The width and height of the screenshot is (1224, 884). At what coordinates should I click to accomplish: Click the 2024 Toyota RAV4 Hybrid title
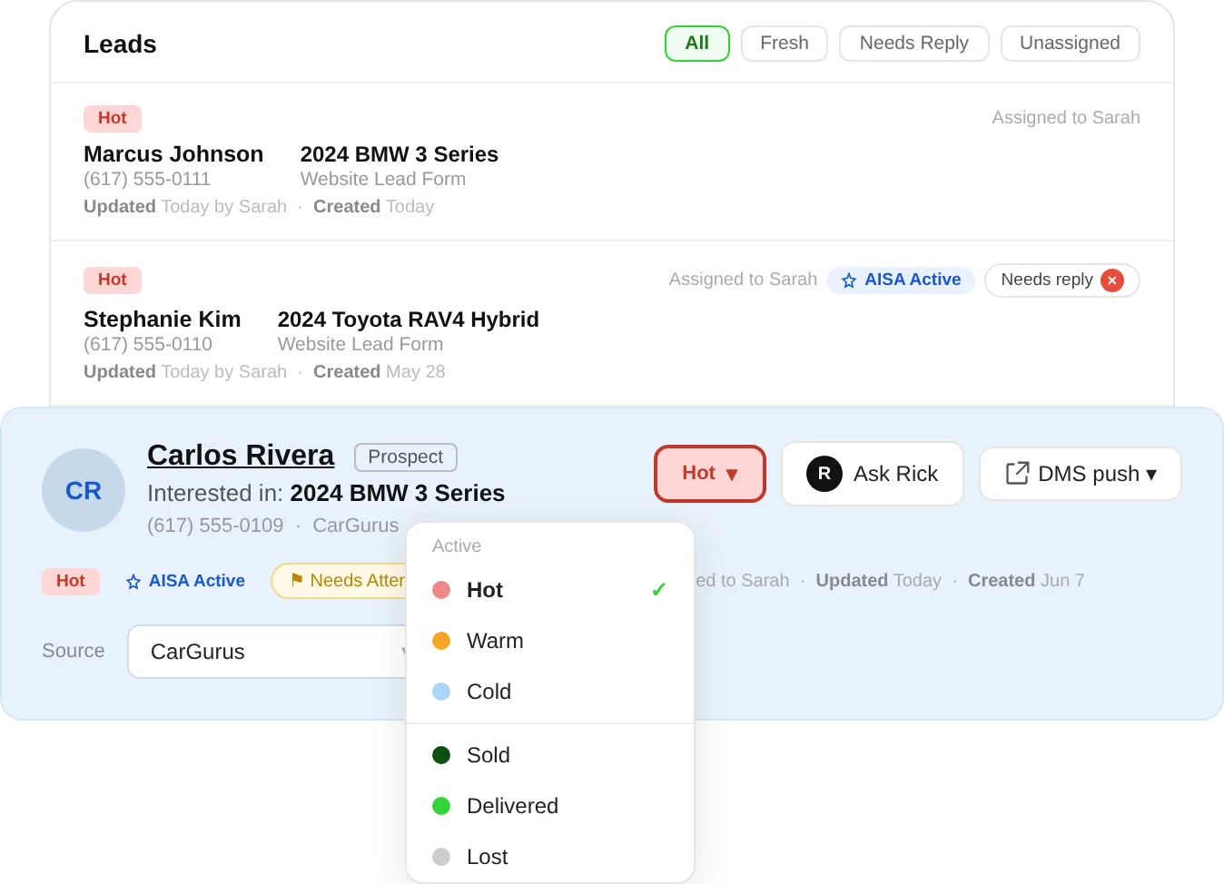(x=409, y=319)
